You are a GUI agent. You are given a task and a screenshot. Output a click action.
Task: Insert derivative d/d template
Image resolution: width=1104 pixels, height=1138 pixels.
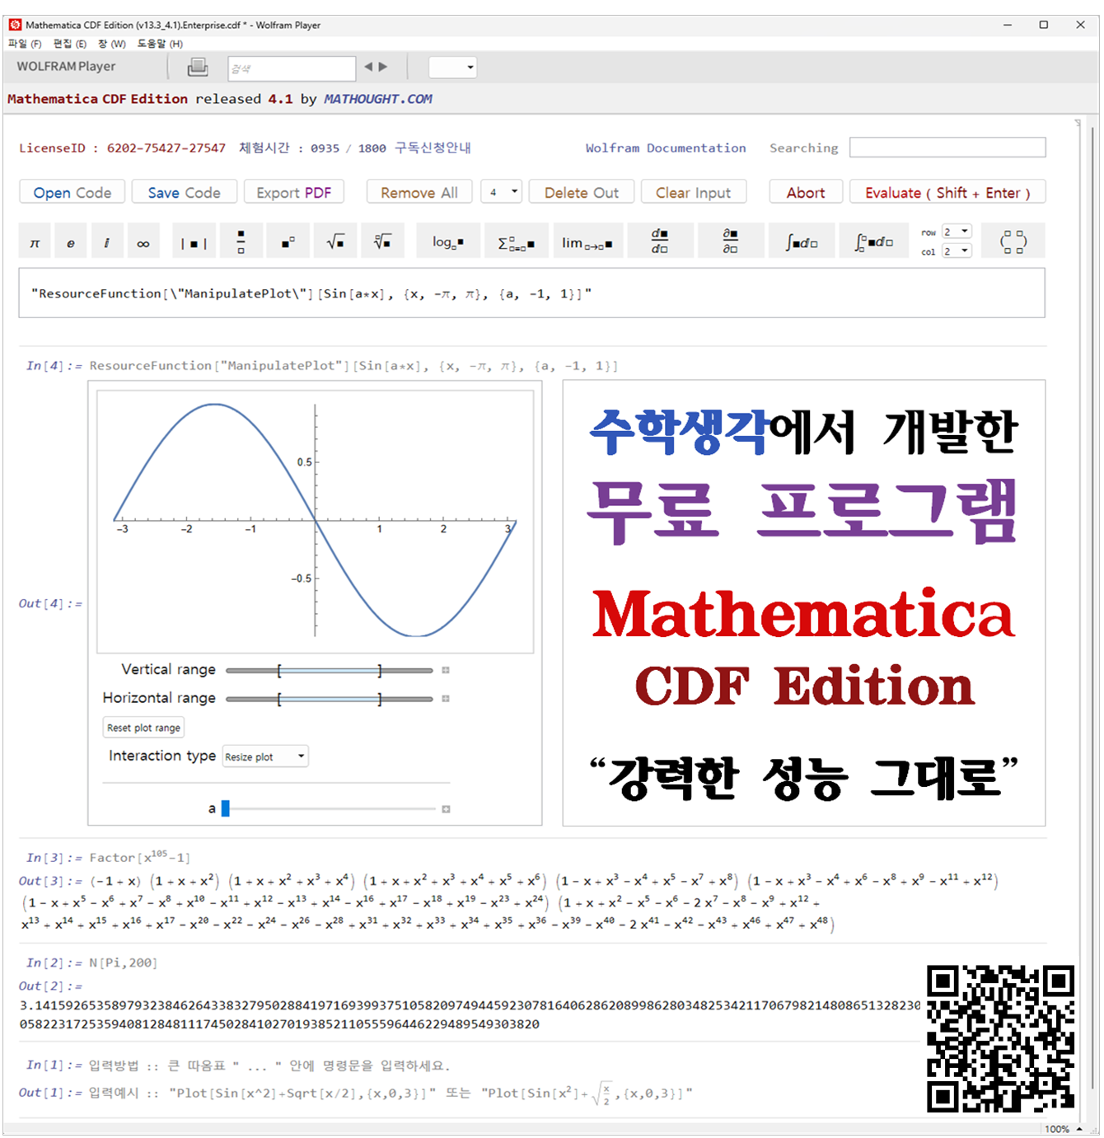[659, 242]
